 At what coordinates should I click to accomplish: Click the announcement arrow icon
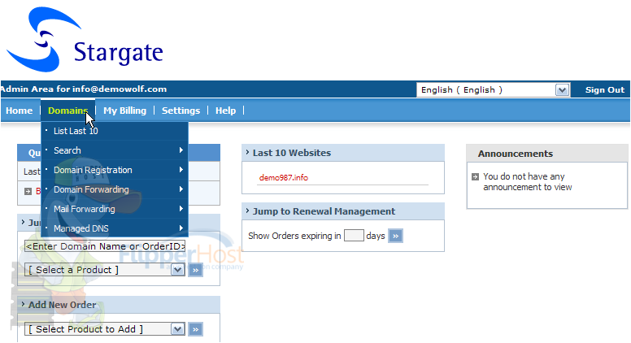tap(475, 176)
